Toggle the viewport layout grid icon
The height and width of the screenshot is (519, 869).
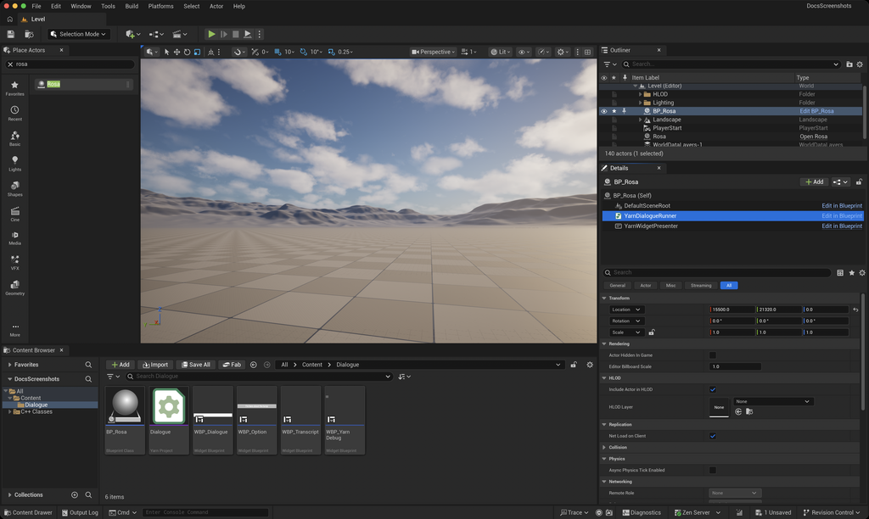click(587, 52)
